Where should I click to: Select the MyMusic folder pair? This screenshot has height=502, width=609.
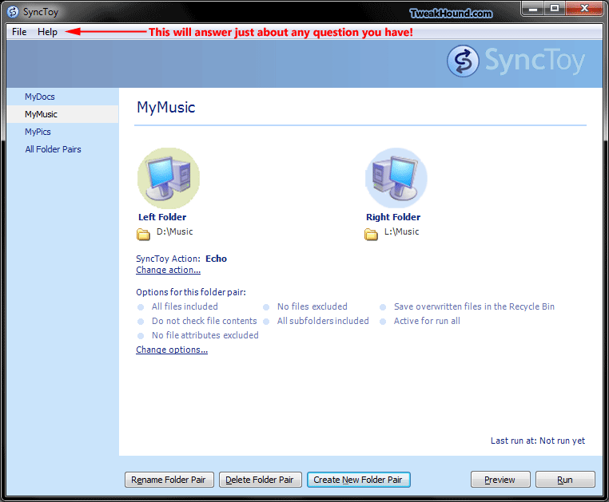(62, 114)
